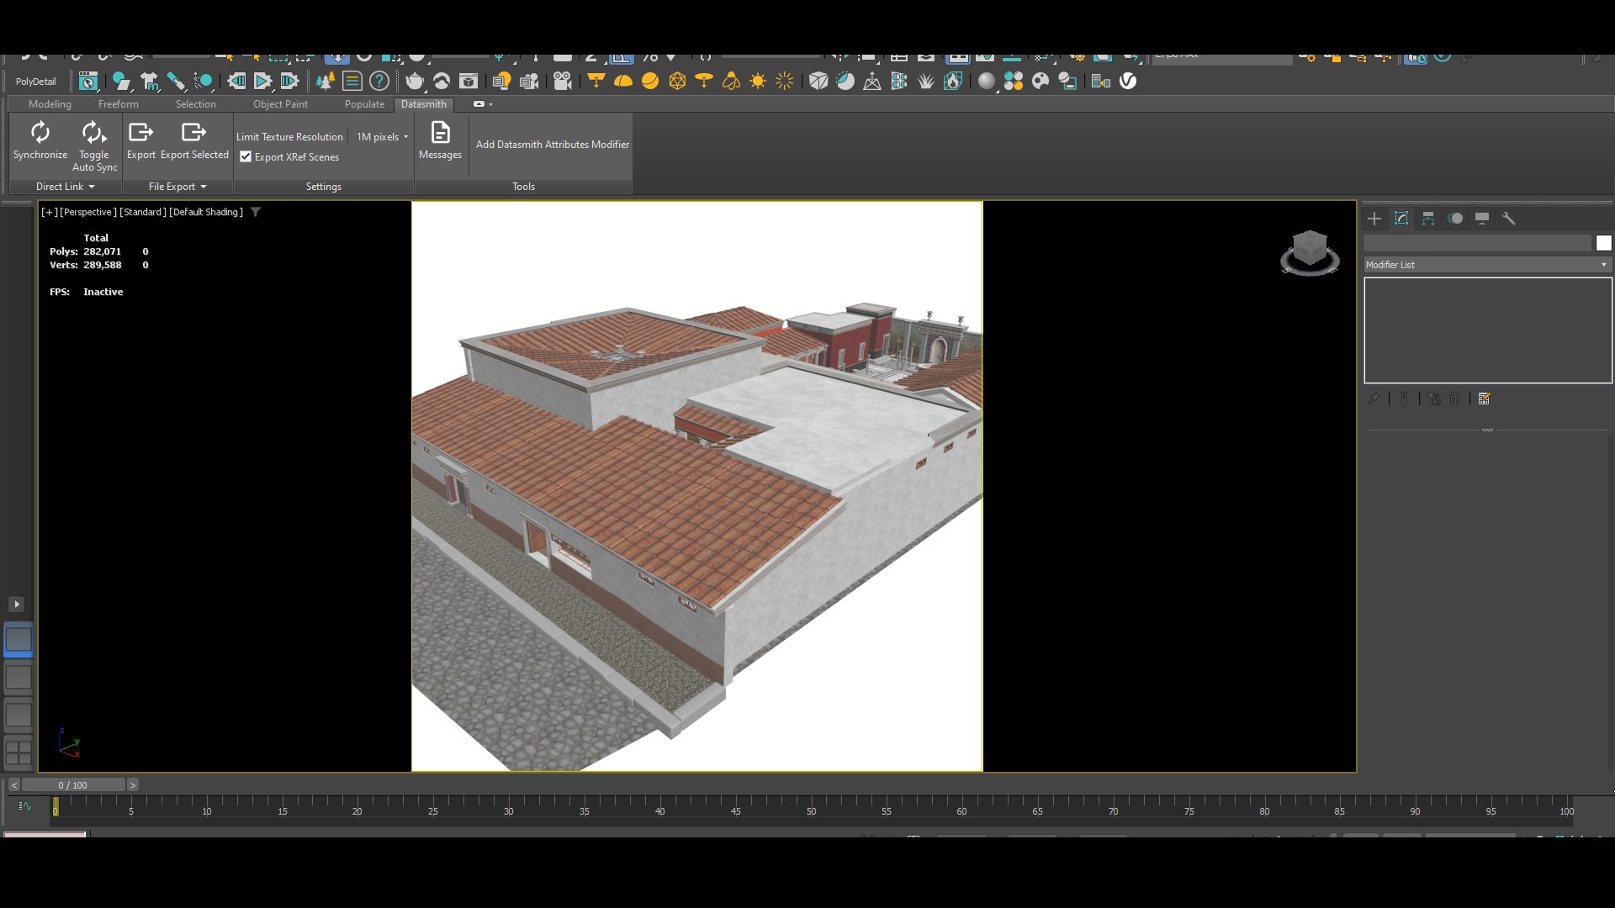1615x908 pixels.
Task: Click the timeline previous frame arrow
Action: 14,785
